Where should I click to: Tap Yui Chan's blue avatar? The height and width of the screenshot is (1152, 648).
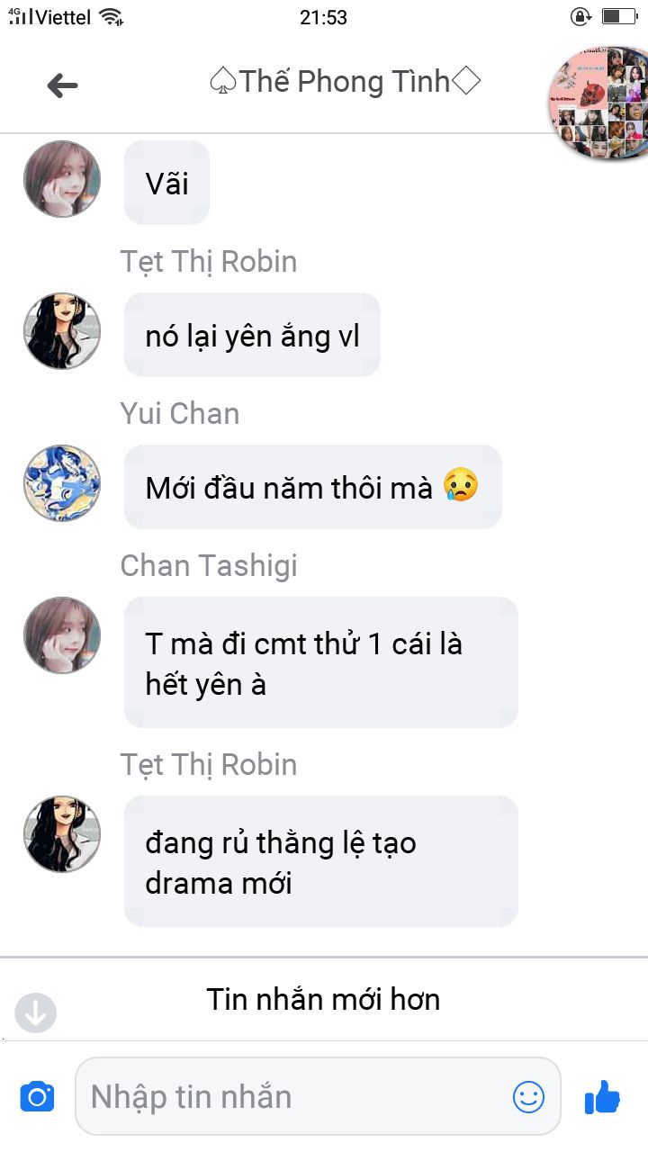61,482
